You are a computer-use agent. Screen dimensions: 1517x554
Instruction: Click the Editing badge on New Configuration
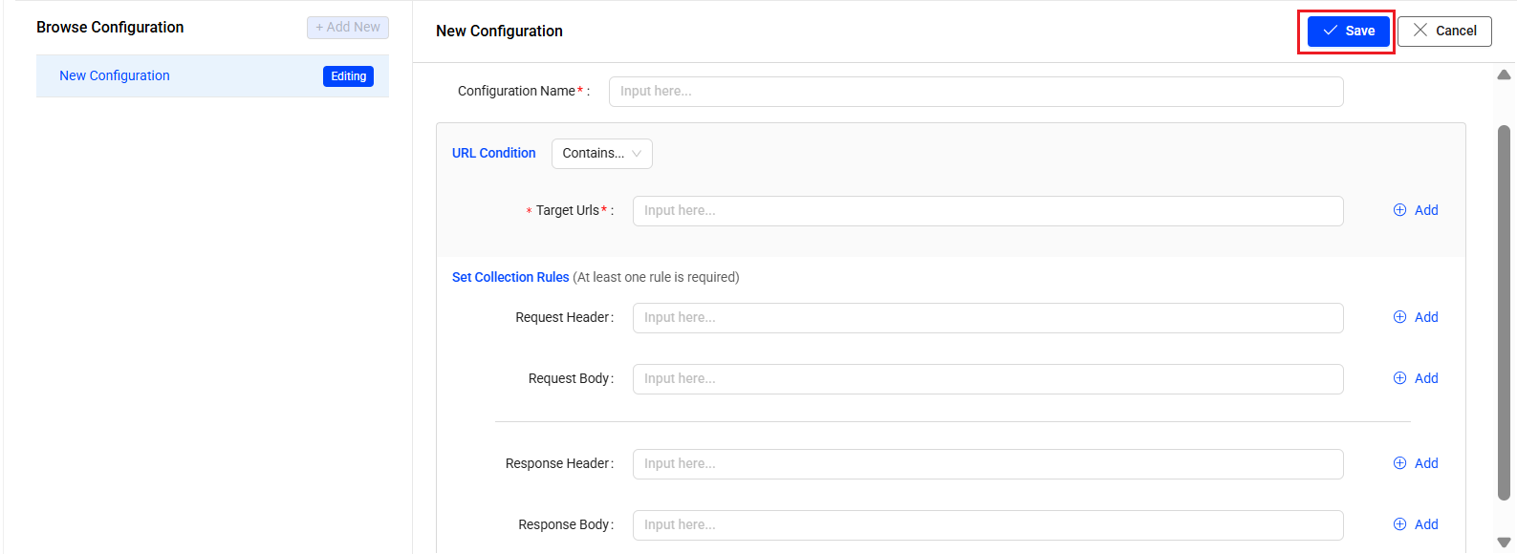click(348, 76)
